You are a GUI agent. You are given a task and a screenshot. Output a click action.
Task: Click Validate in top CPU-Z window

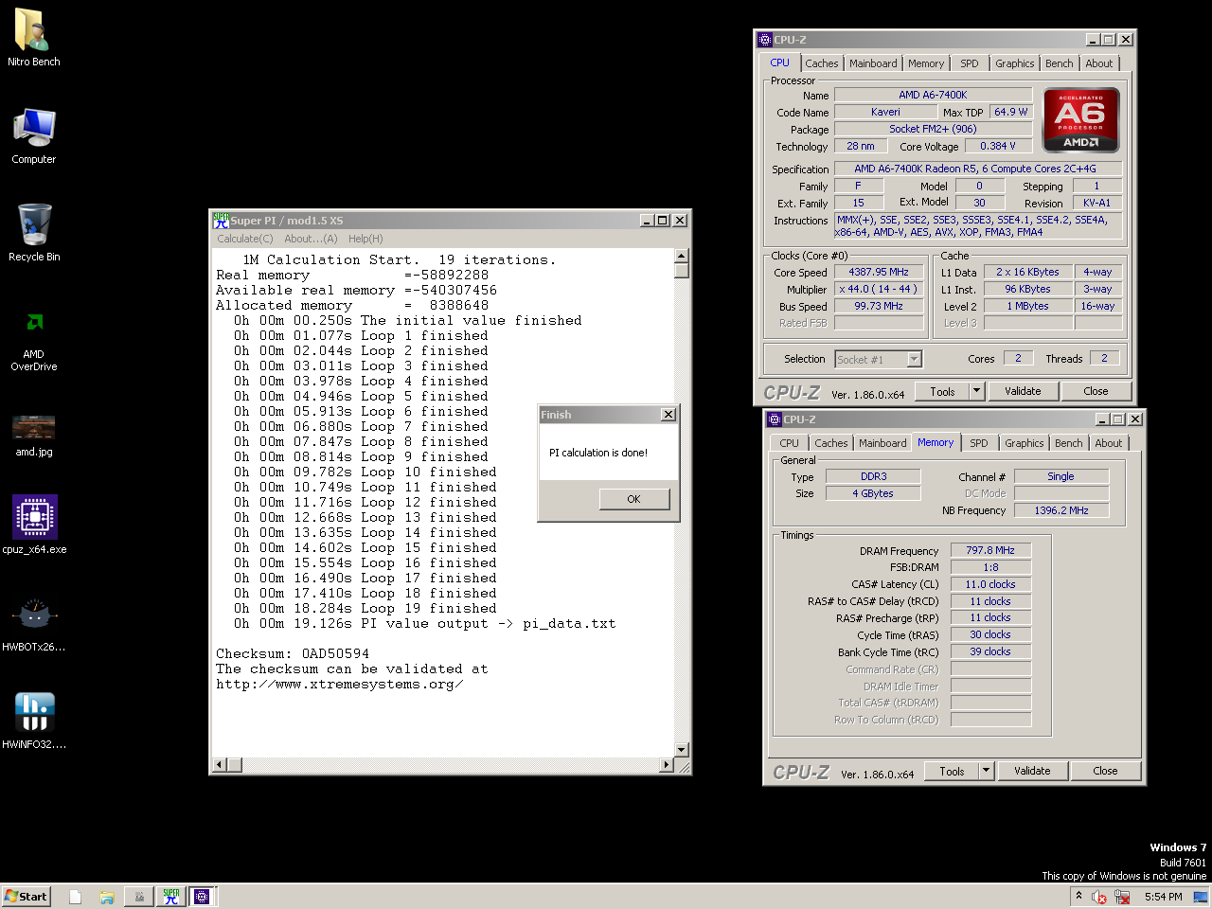1023,392
